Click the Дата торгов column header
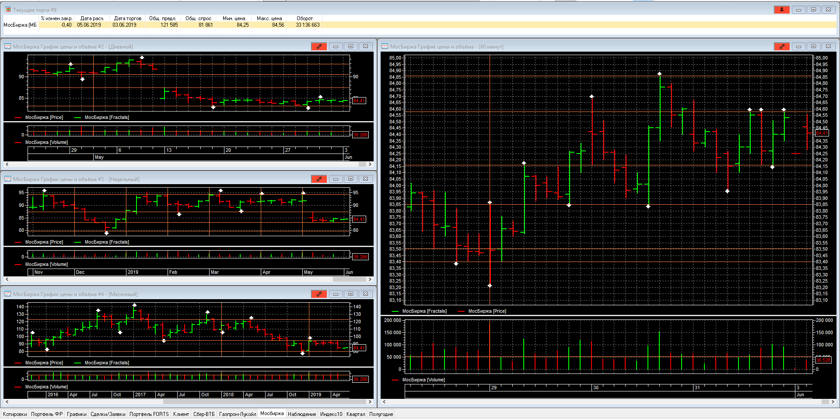The width and height of the screenshot is (840, 419). (128, 18)
